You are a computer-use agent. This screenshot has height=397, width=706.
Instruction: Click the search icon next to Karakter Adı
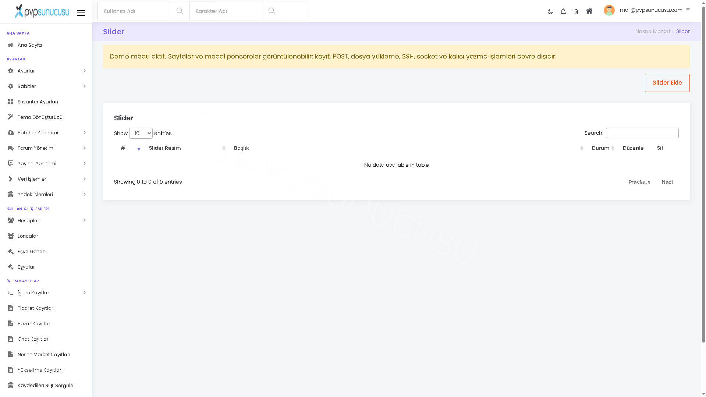pos(272,11)
